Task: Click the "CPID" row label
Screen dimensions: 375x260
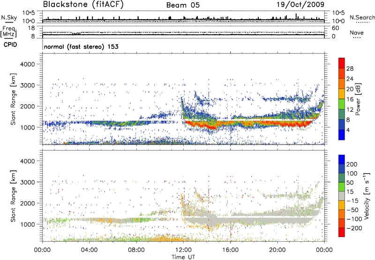Action: 10,45
